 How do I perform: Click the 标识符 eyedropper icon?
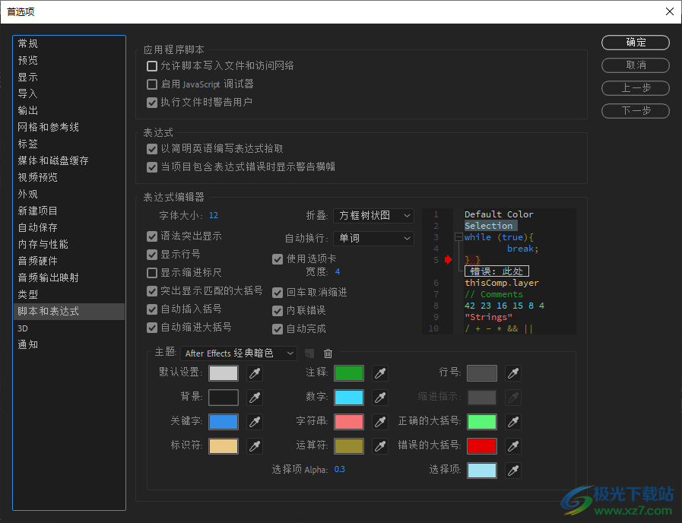[255, 446]
